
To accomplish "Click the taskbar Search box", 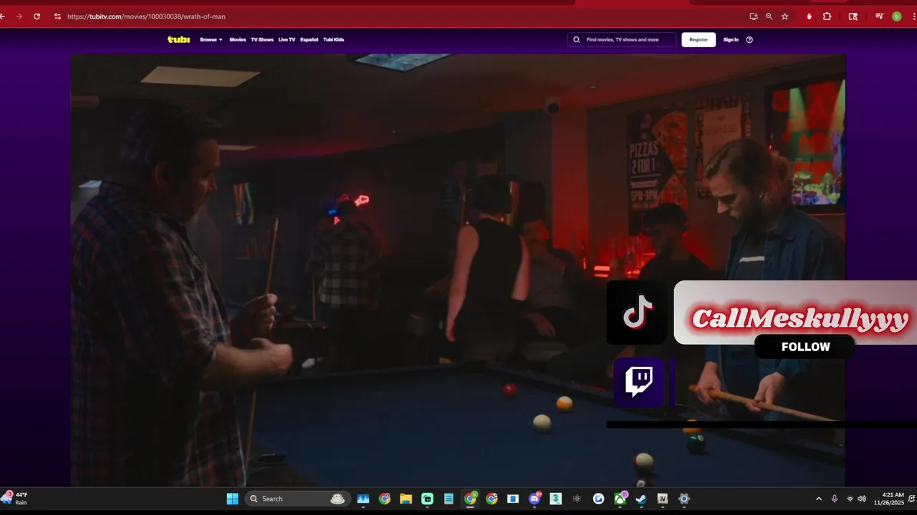I will pos(297,499).
